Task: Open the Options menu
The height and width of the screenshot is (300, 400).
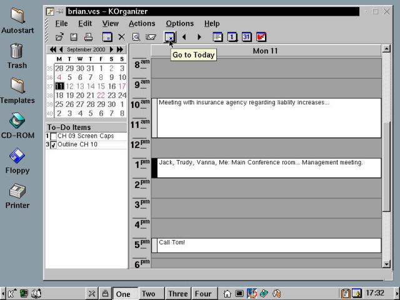Action: 179,24
